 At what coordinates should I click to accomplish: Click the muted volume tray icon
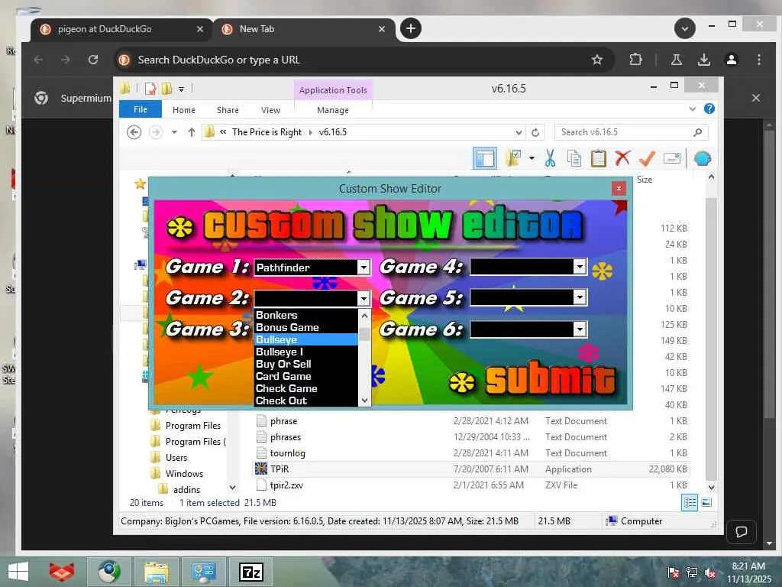[x=710, y=573]
